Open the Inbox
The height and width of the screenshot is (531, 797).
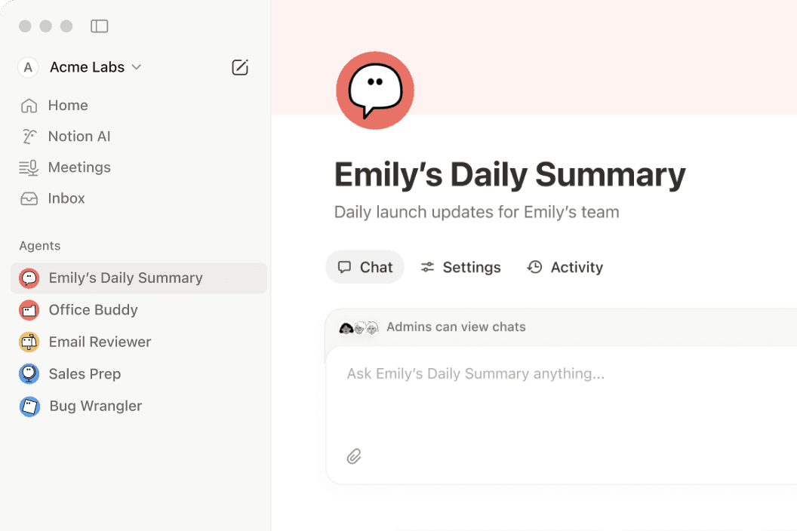point(66,198)
